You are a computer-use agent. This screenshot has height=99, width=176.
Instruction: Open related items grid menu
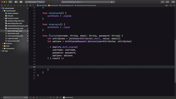click(30, 5)
